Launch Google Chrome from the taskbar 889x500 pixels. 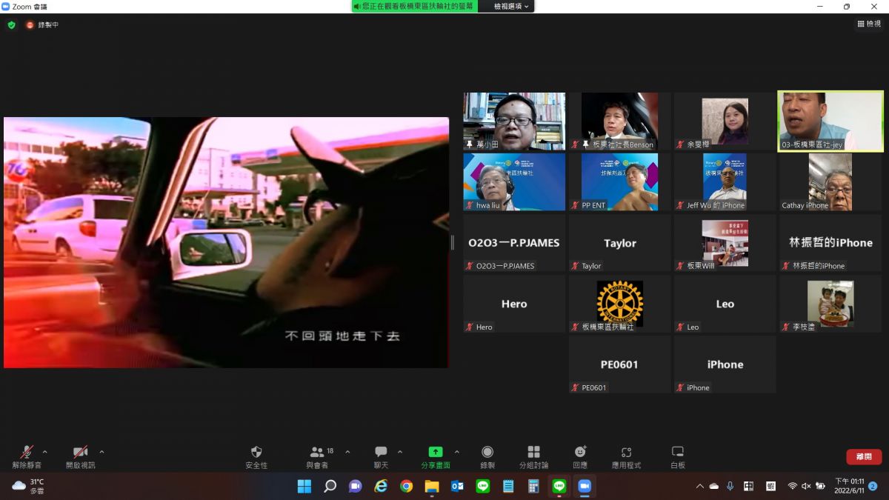406,486
